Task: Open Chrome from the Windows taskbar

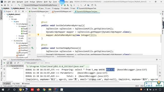Action: tap(44, 90)
